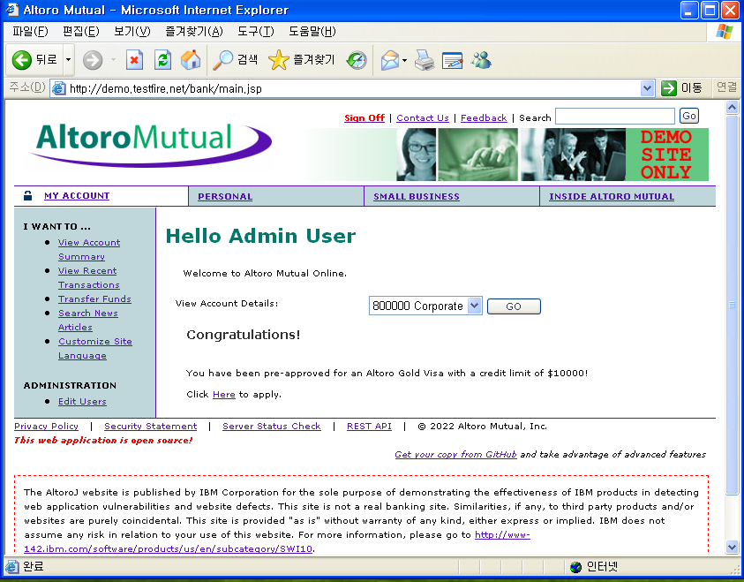This screenshot has width=744, height=582.
Task: Switch to the PERSONAL tab
Action: tap(225, 197)
